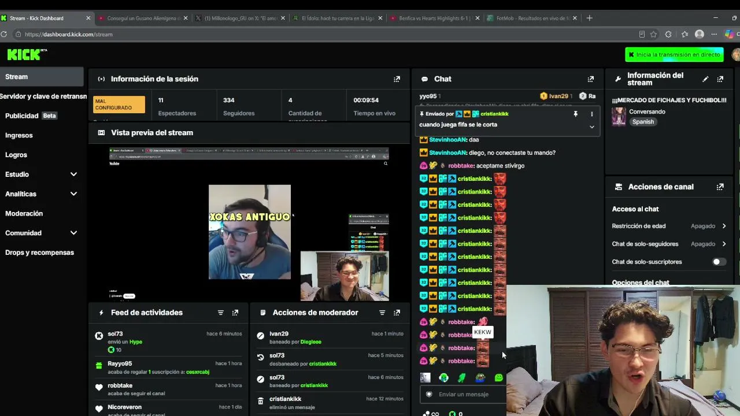The height and width of the screenshot is (416, 740).
Task: Open the Kick logo home link
Action: click(26, 54)
